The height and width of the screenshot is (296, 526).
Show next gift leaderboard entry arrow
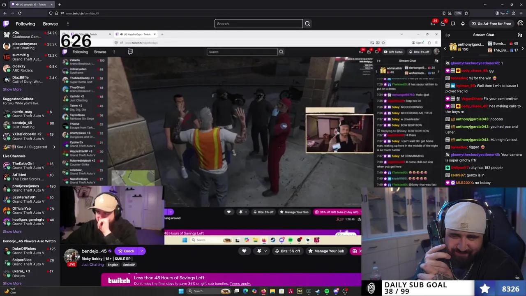tap(522, 49)
